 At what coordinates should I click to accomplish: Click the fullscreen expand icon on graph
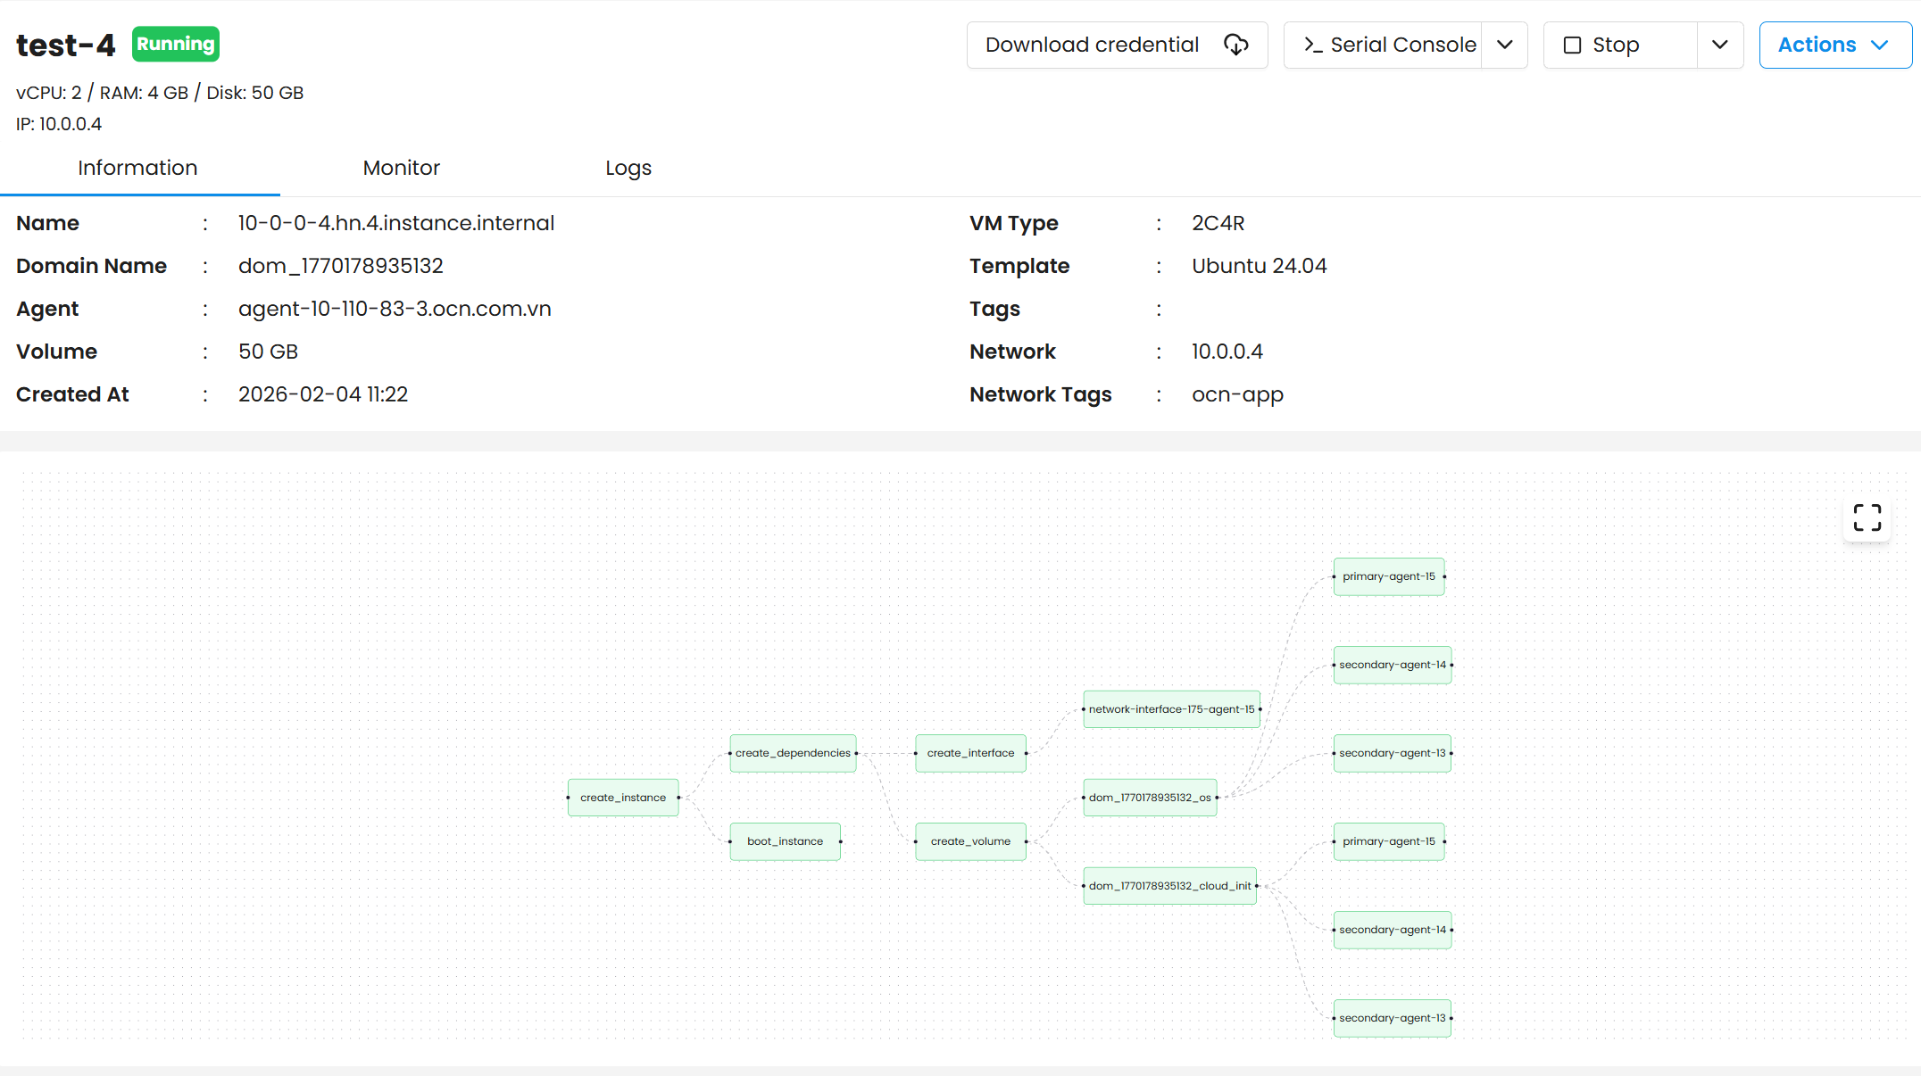tap(1867, 517)
